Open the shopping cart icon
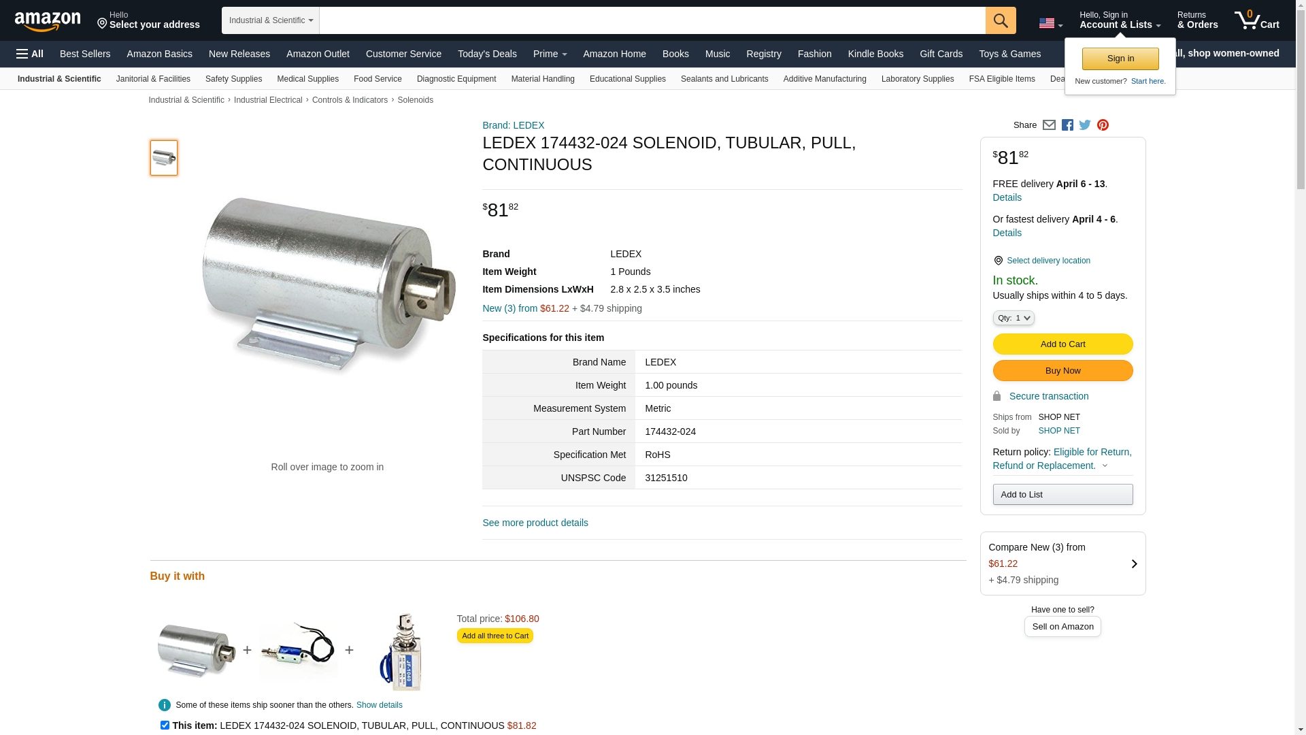 [x=1256, y=20]
